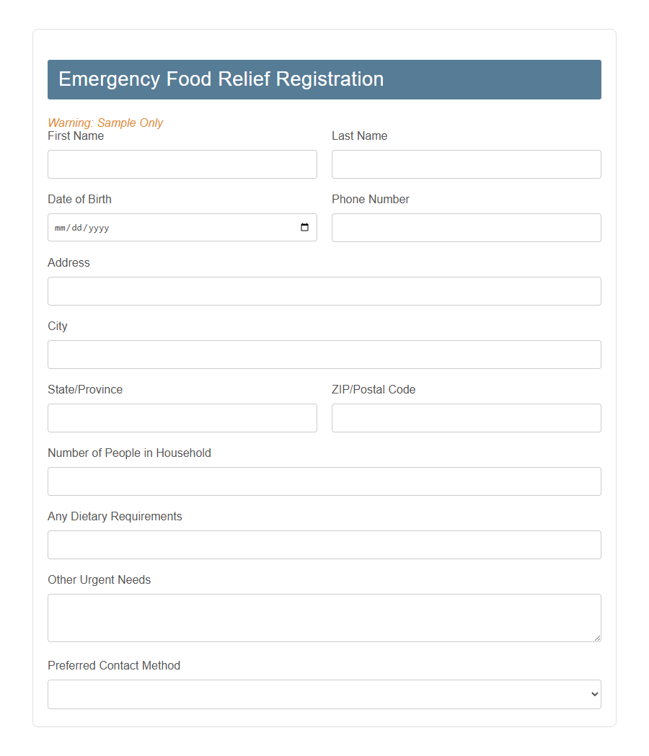Click the Date of Birth label

(x=79, y=199)
